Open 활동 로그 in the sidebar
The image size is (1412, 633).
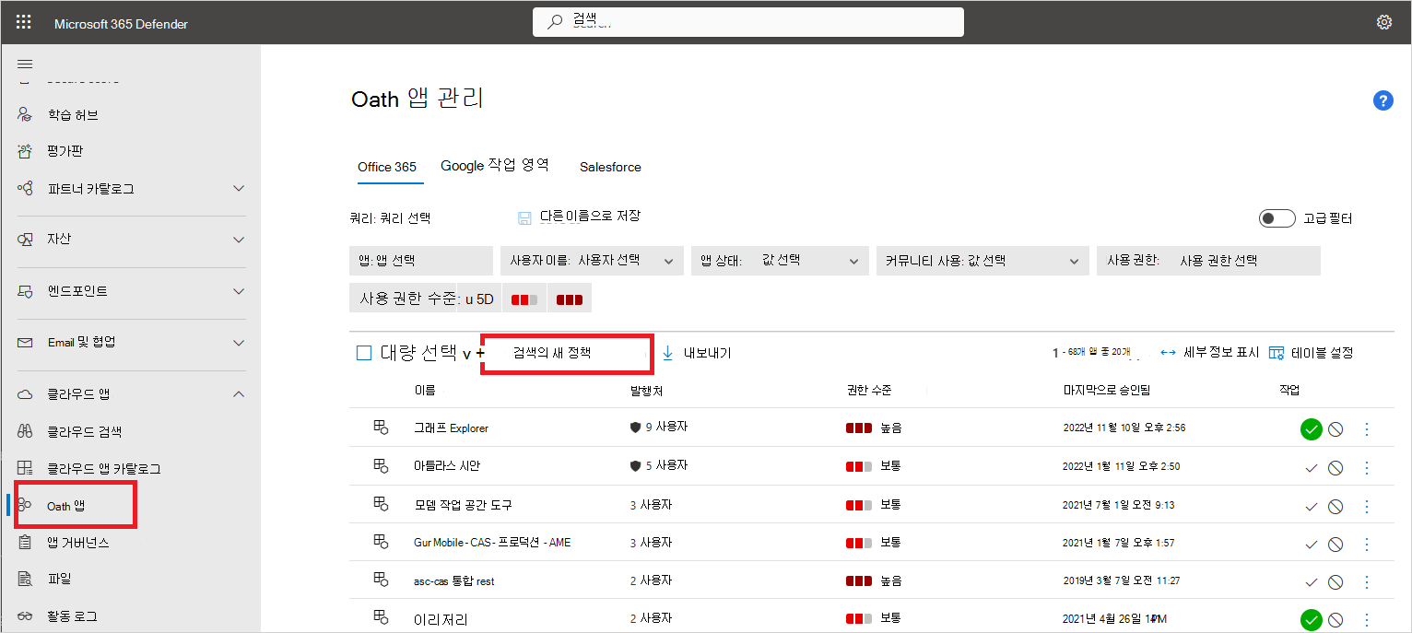tap(73, 615)
